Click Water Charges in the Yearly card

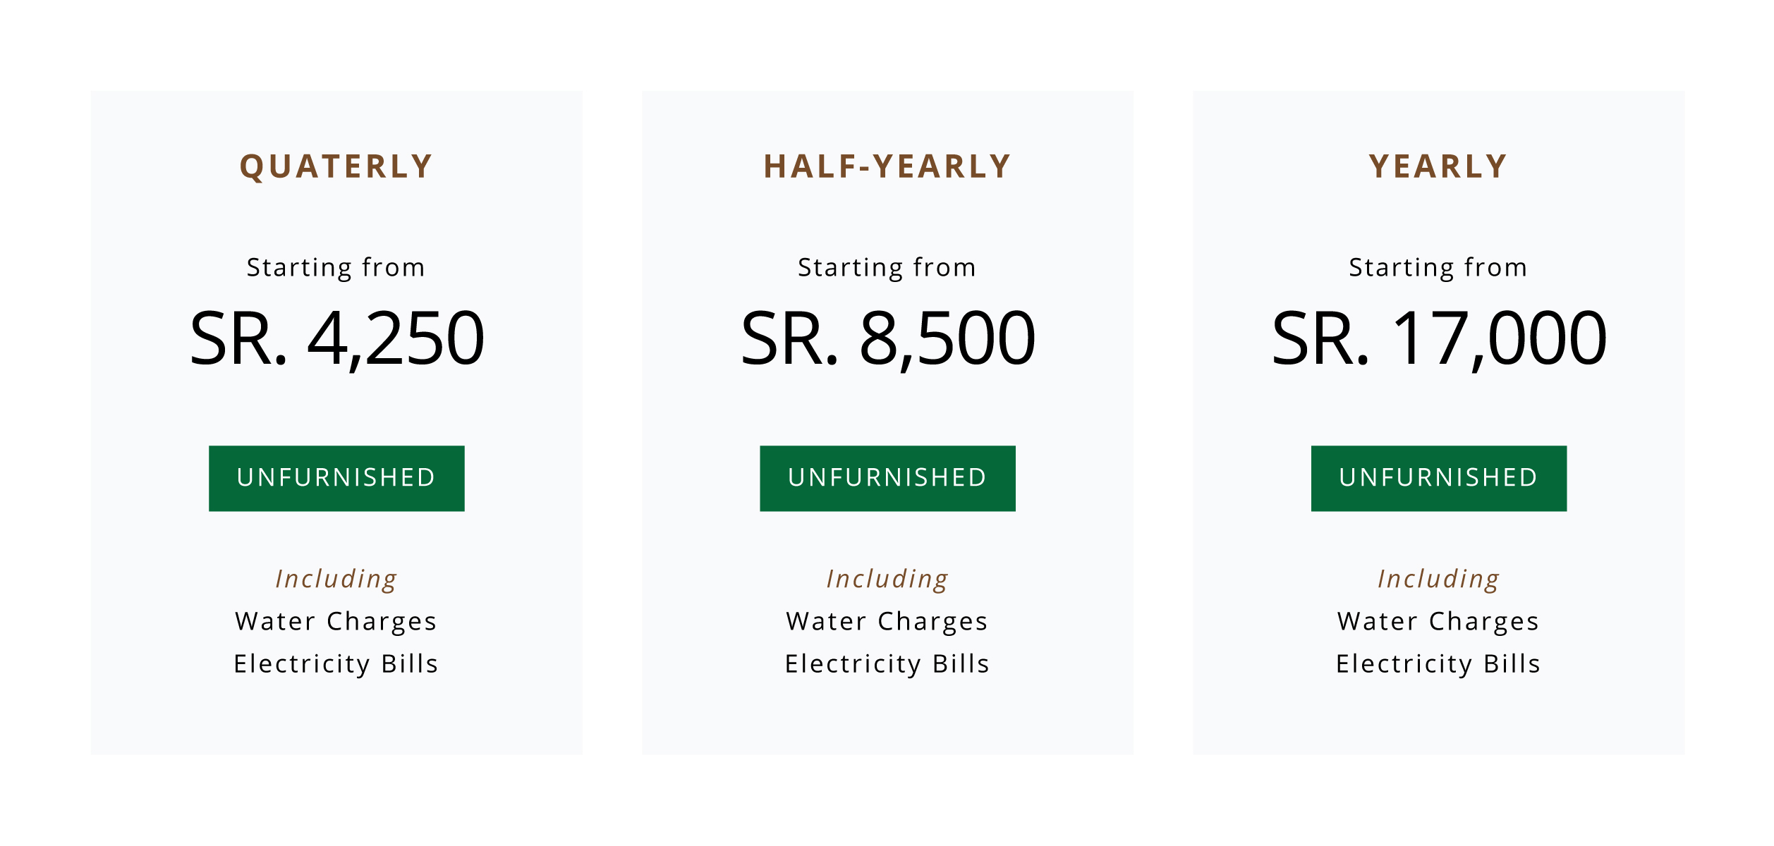pyautogui.click(x=1438, y=621)
